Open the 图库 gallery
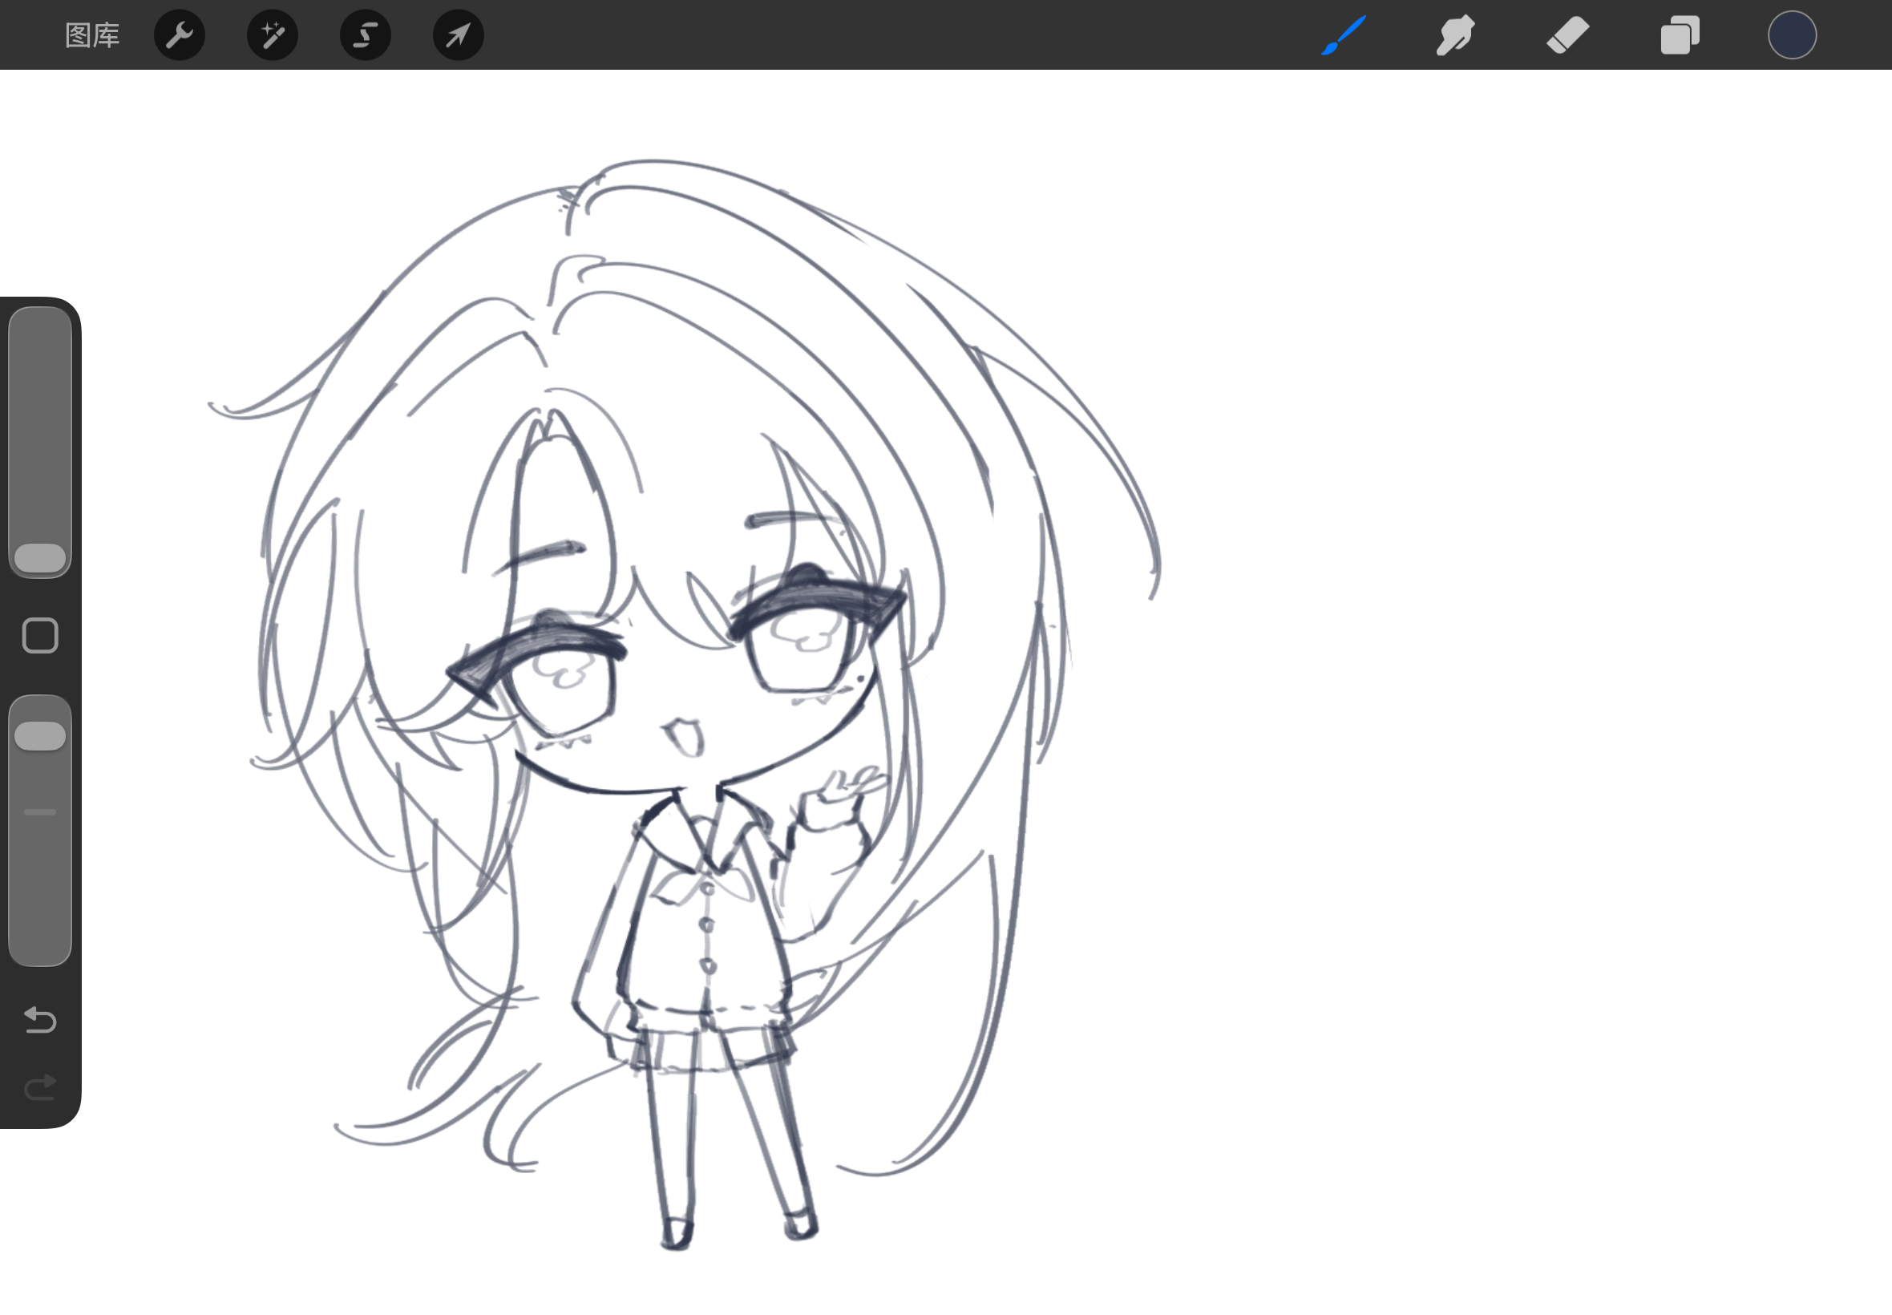This screenshot has width=1892, height=1315. pyautogui.click(x=92, y=35)
